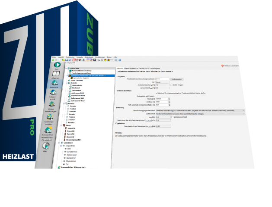Click the red E toolbar icon
The image size is (272, 207).
74,60
